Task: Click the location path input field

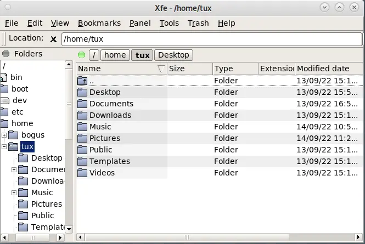Action: [x=211, y=39]
